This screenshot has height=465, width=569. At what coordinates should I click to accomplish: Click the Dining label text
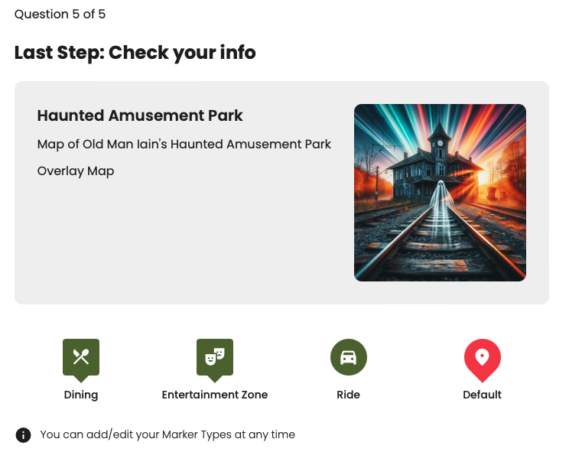click(81, 395)
